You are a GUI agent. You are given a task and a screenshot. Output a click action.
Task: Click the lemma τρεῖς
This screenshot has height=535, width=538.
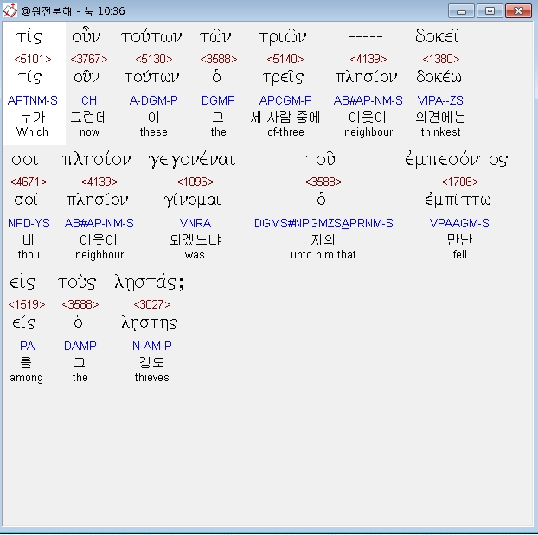pyautogui.click(x=283, y=77)
